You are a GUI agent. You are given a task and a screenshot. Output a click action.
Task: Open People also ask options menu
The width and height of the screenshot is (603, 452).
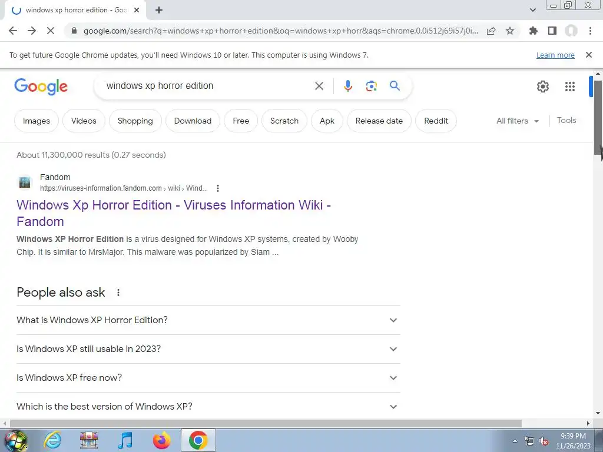[118, 293]
